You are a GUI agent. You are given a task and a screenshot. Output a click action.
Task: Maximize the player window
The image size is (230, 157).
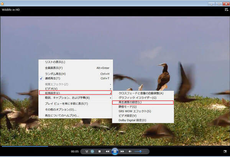coord(219,4)
